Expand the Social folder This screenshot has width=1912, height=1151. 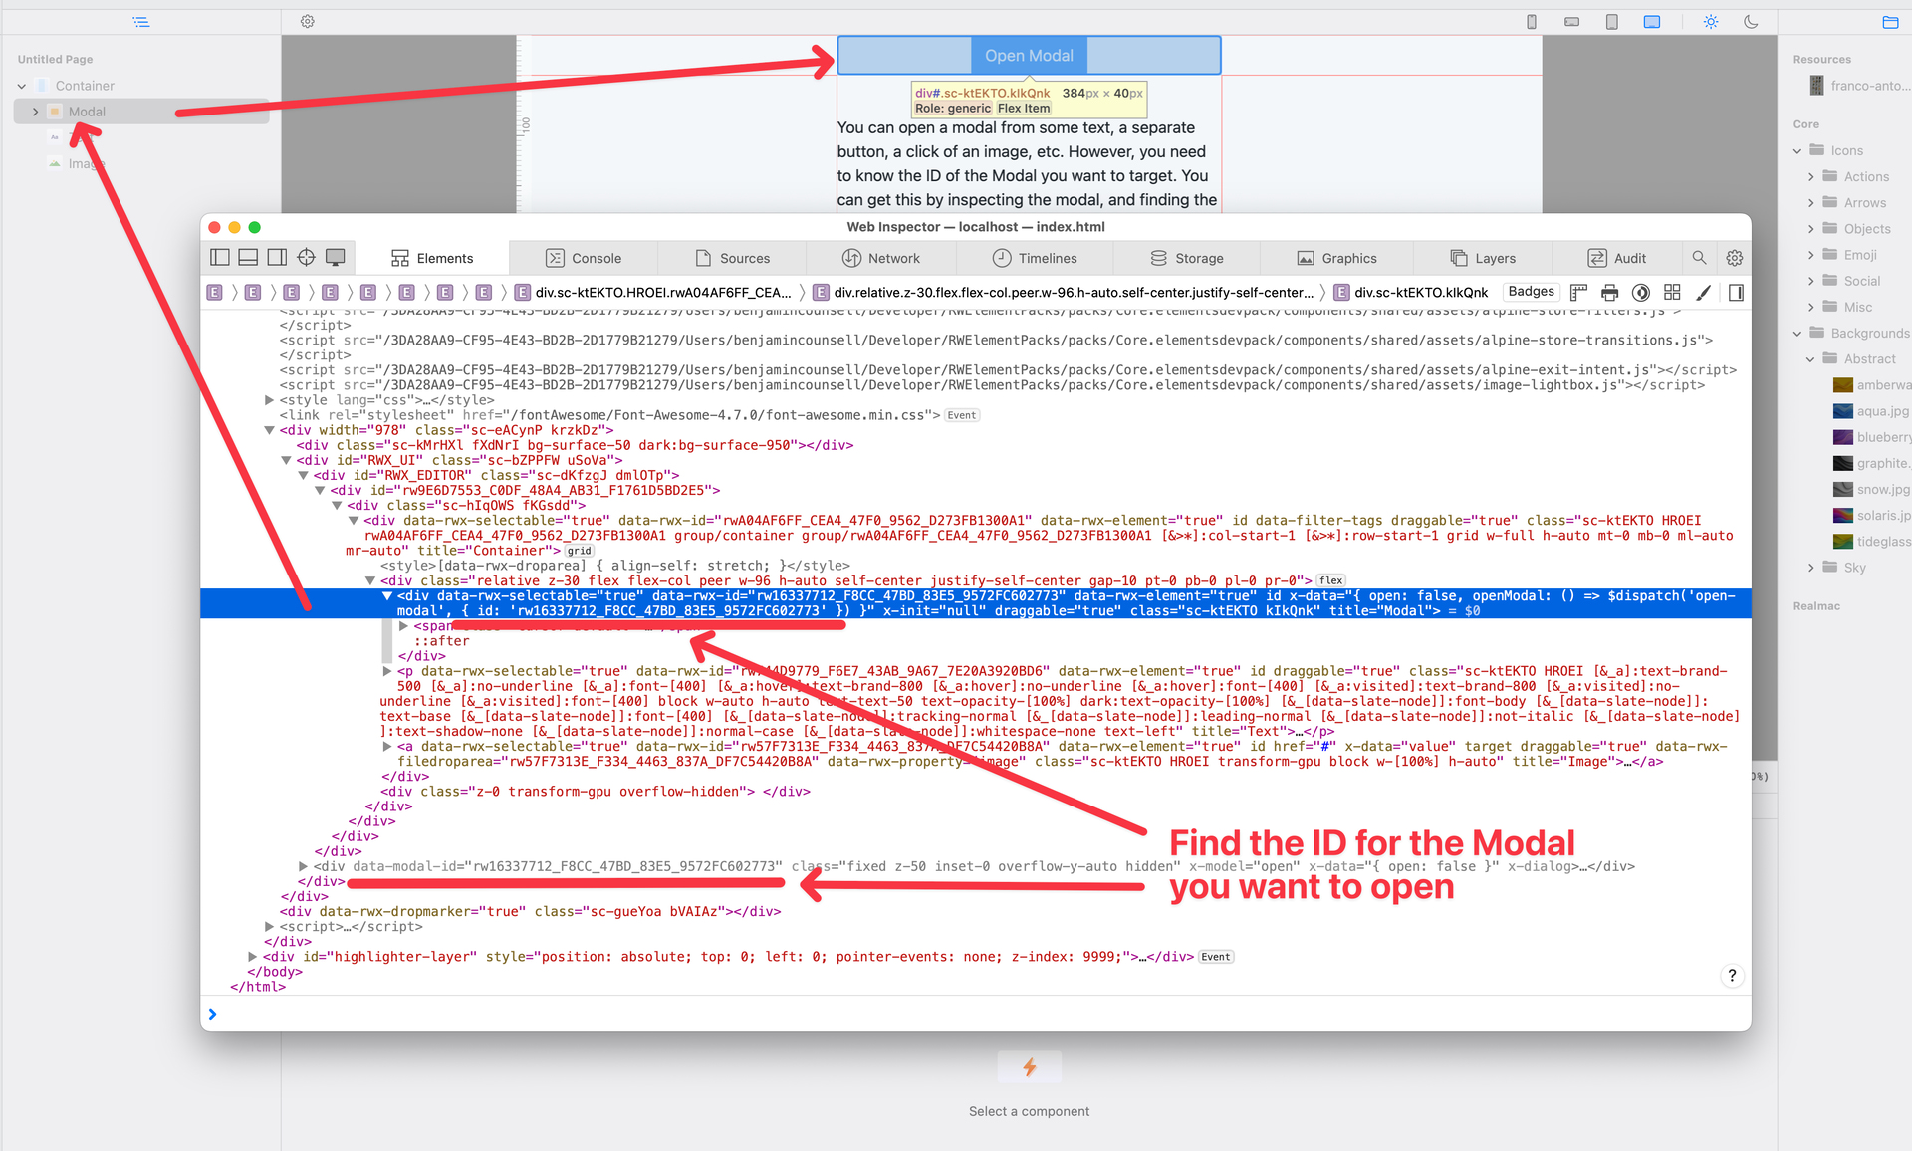[1810, 281]
